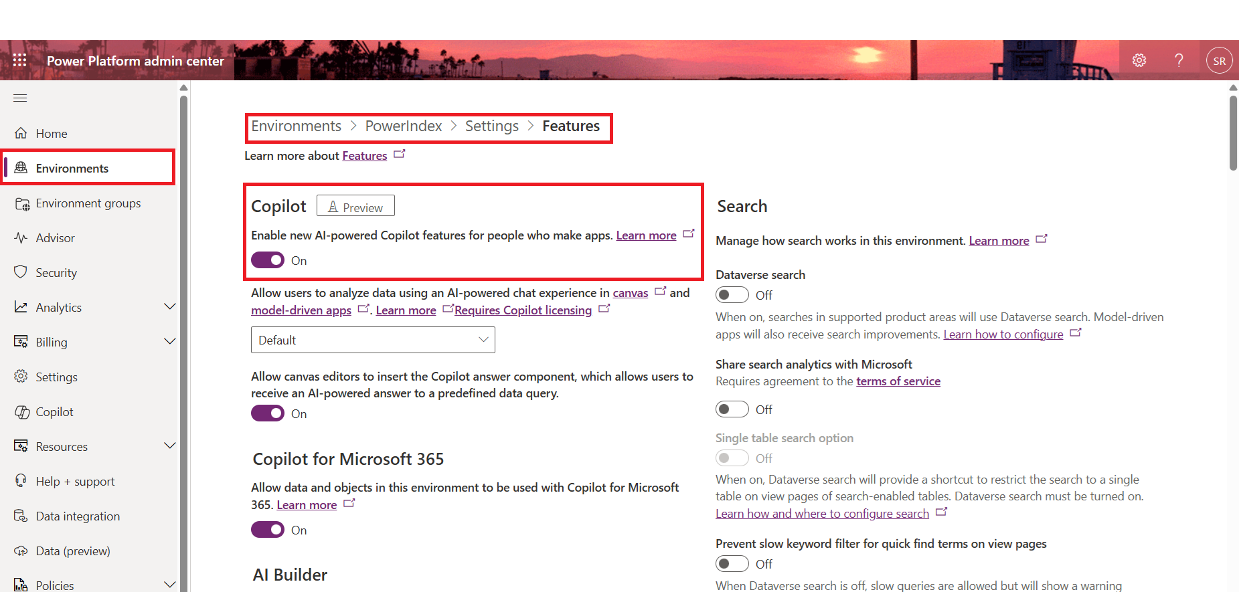Viewport: 1239px width, 592px height.
Task: Open Requires Copilot licensing link
Action: tap(523, 310)
